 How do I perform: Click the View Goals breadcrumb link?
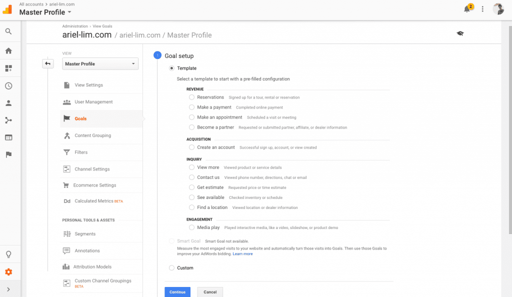click(x=102, y=26)
